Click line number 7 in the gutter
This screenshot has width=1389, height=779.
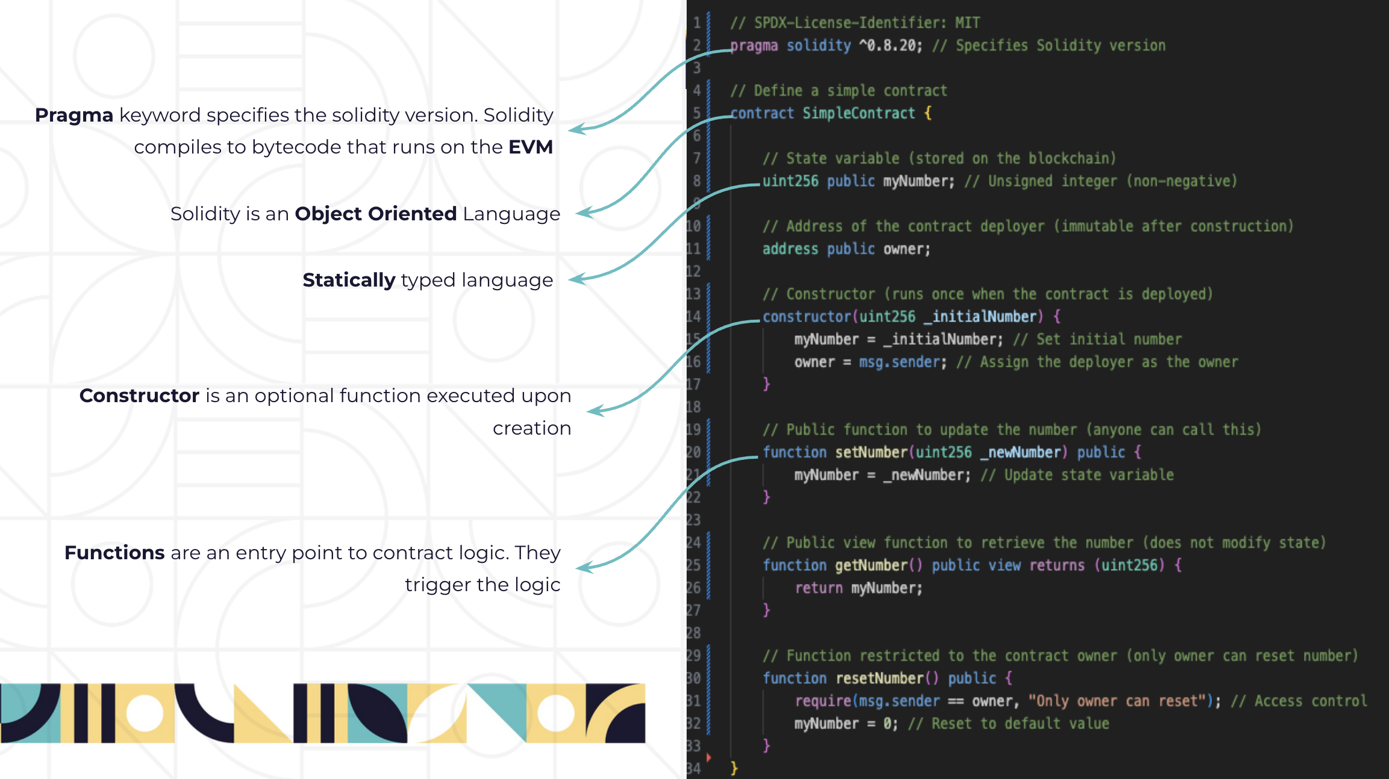(697, 158)
